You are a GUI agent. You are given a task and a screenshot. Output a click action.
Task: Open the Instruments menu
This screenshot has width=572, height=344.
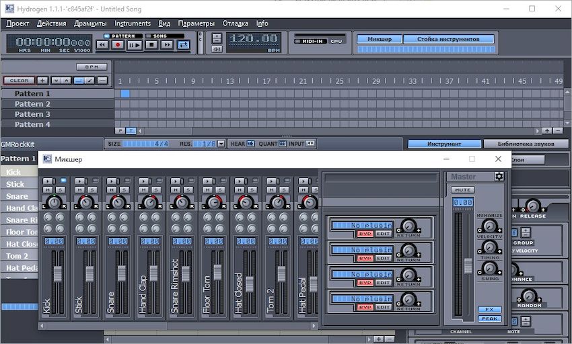(132, 24)
